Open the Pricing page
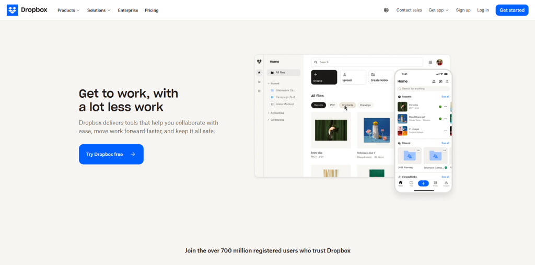This screenshot has width=535, height=265. point(152,10)
